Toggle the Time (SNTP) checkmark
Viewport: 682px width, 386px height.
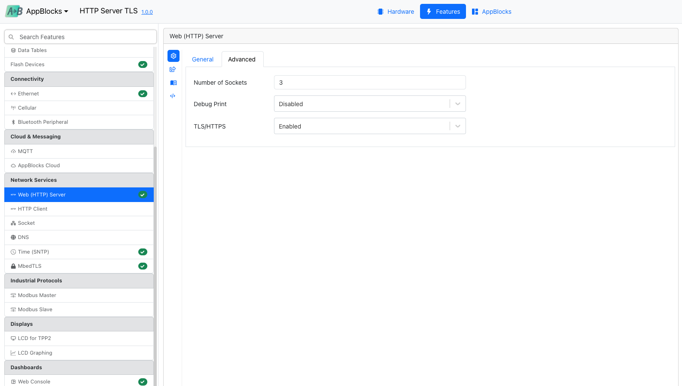pyautogui.click(x=143, y=252)
